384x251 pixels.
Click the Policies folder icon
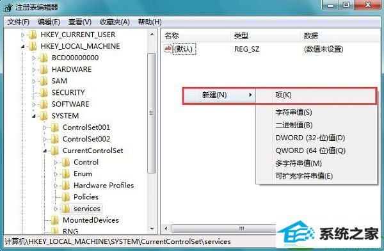click(x=66, y=197)
